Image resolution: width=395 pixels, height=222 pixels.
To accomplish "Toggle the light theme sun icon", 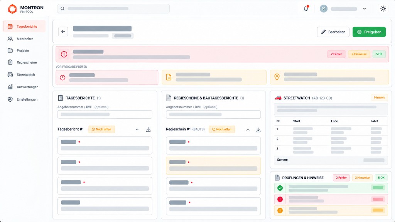I will [383, 8].
